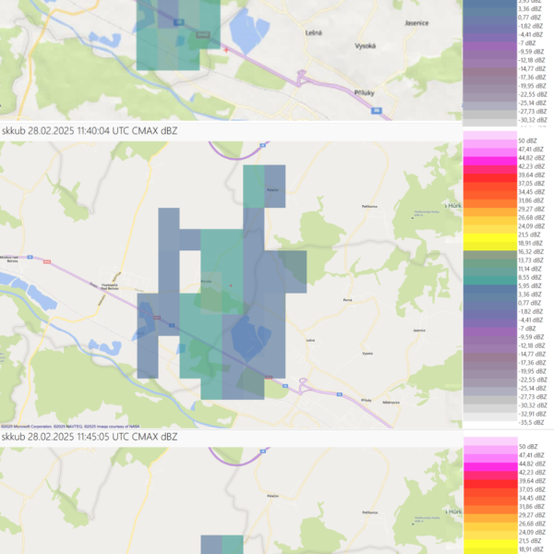Click the Perná label on the 11:40:04 map

coord(348,300)
